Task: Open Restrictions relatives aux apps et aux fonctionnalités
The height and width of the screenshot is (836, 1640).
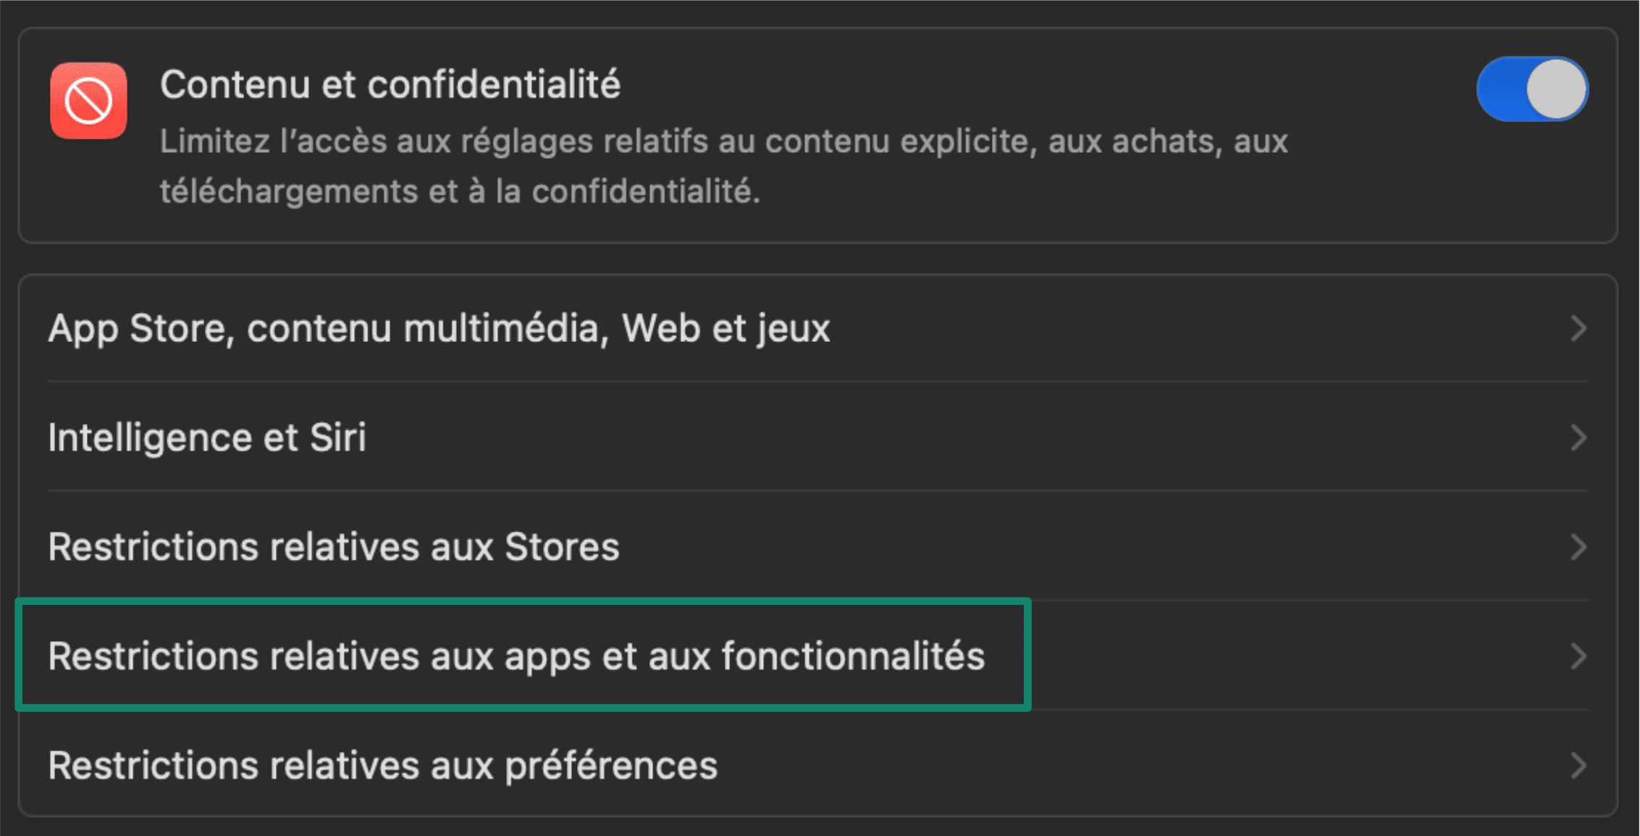Action: pos(516,656)
